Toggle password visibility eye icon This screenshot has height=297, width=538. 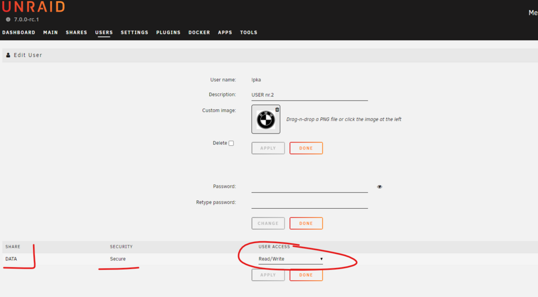(379, 187)
